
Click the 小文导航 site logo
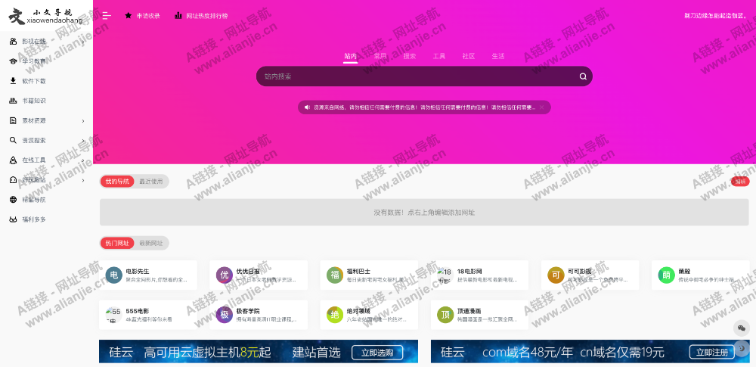(x=46, y=16)
